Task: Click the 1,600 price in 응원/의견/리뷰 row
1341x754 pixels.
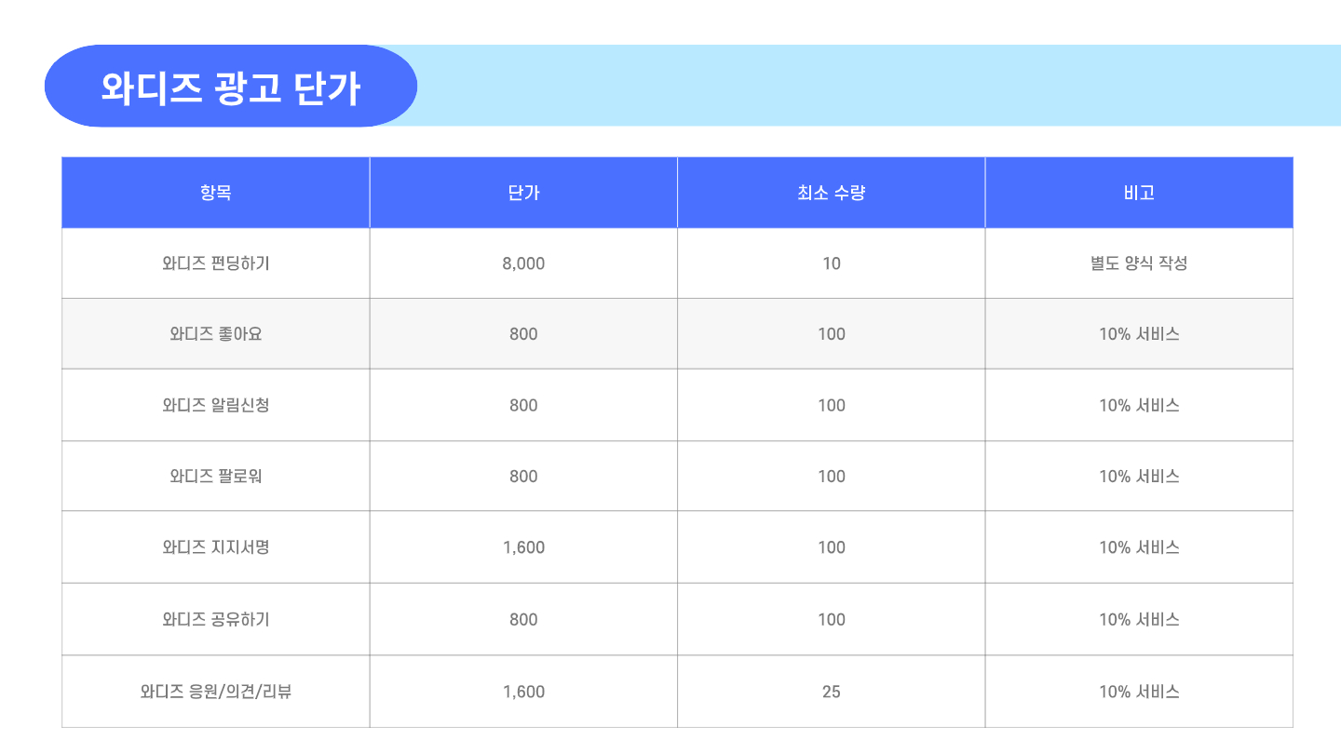Action: [x=523, y=692]
